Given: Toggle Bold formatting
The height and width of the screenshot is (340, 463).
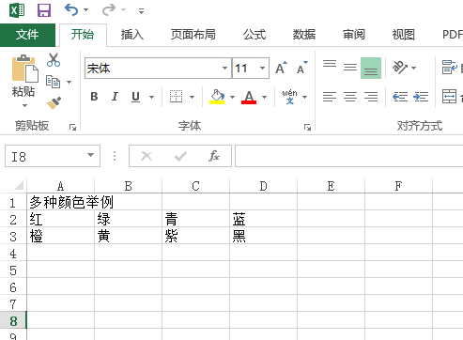Looking at the screenshot, I should pyautogui.click(x=94, y=97).
